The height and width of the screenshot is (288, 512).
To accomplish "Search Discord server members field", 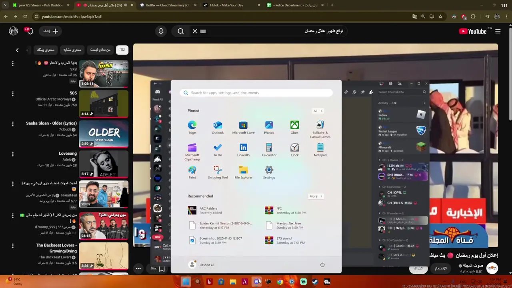I will 402,92.
